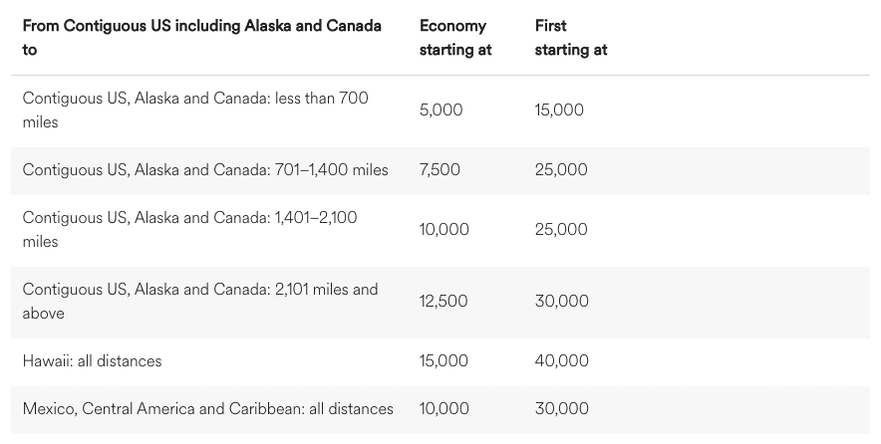Click First price for Mexico and Caribbean row
881x444 pixels.
[561, 408]
